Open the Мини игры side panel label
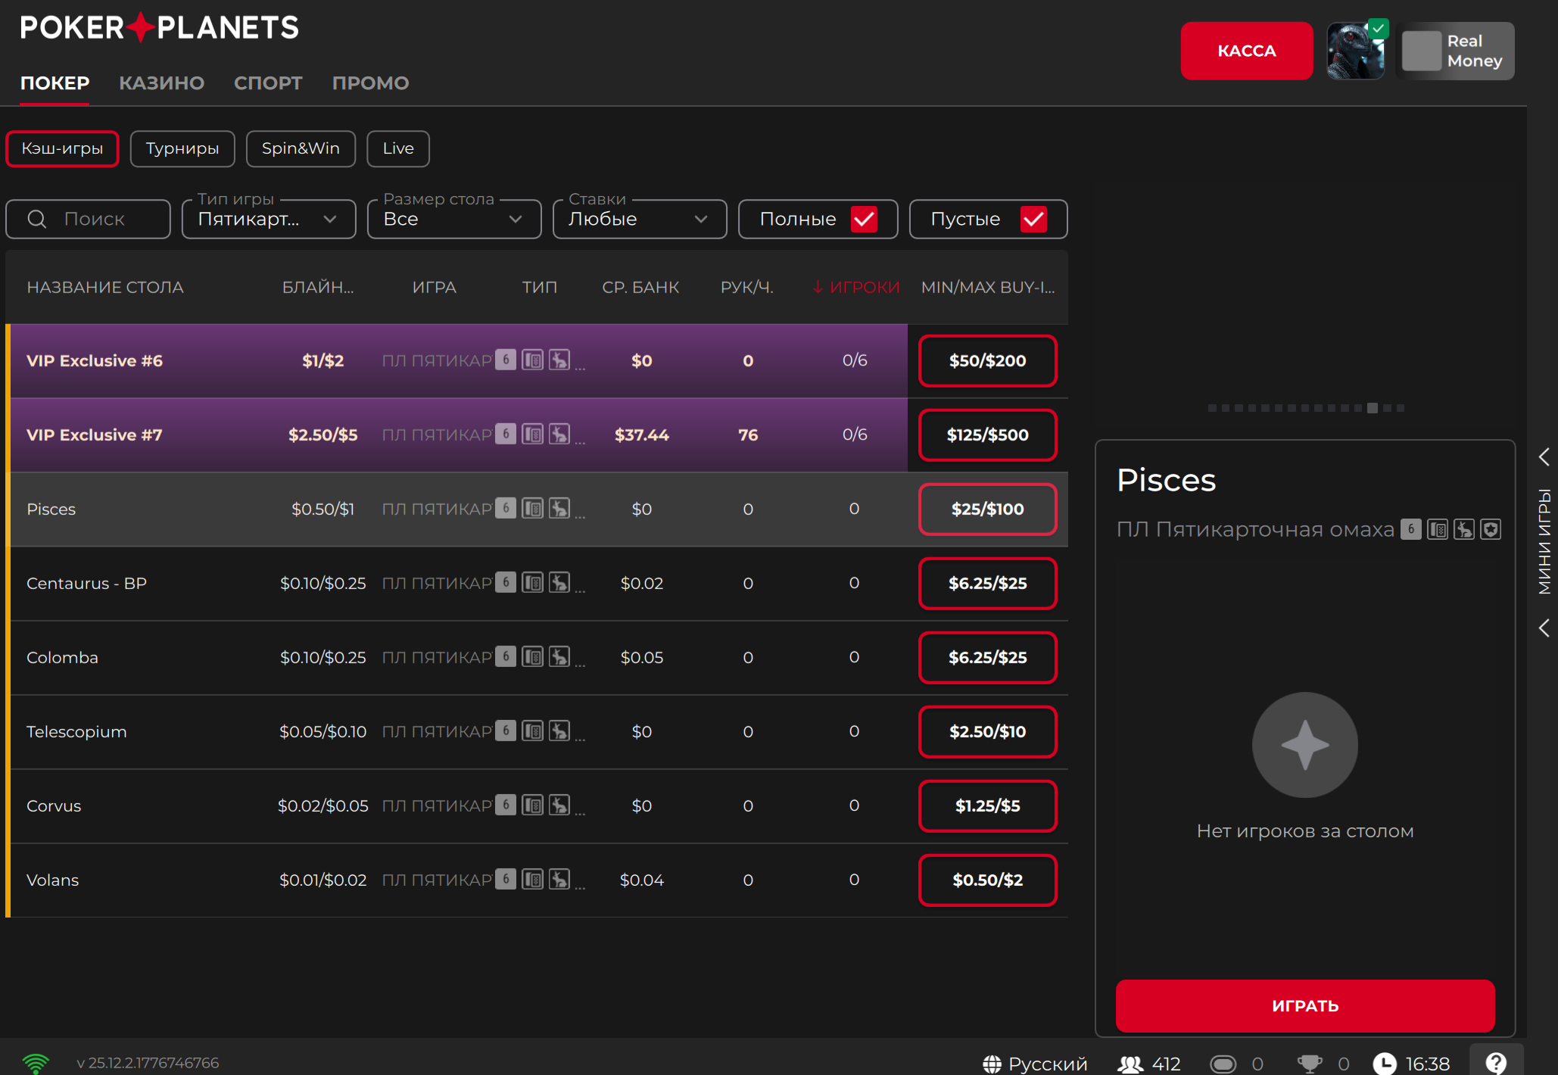The height and width of the screenshot is (1075, 1558). point(1544,541)
